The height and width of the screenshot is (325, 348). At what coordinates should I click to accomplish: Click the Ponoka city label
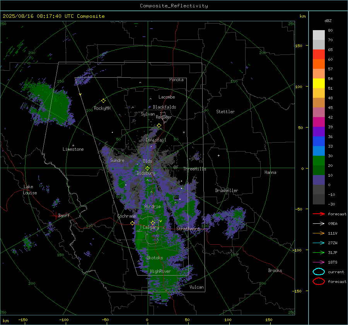point(176,80)
